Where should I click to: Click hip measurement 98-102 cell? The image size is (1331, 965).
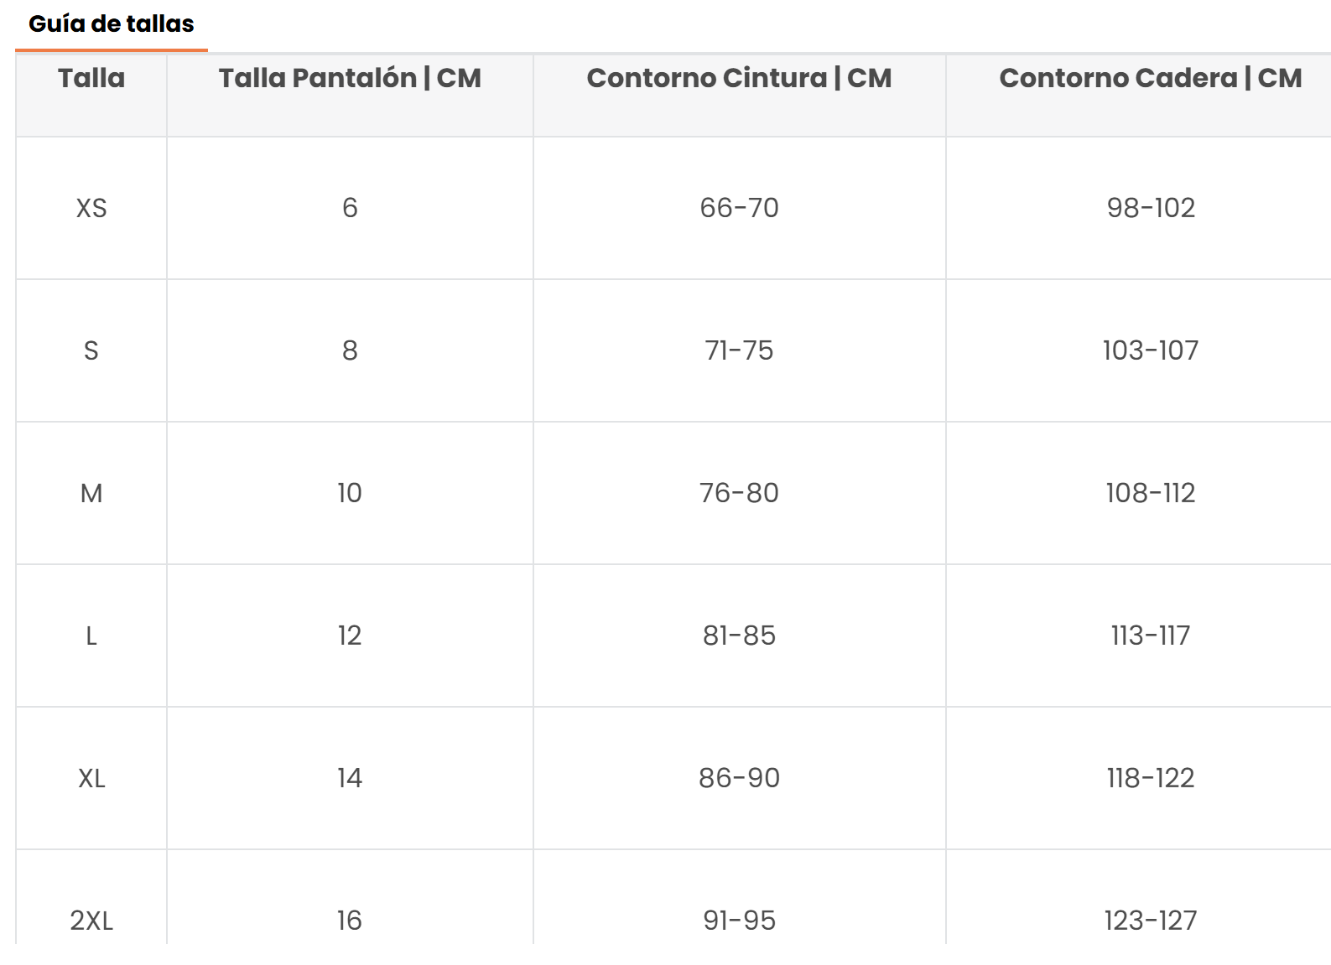pos(1150,208)
